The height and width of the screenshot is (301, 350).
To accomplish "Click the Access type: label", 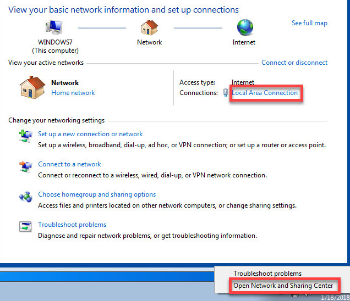I will [198, 82].
